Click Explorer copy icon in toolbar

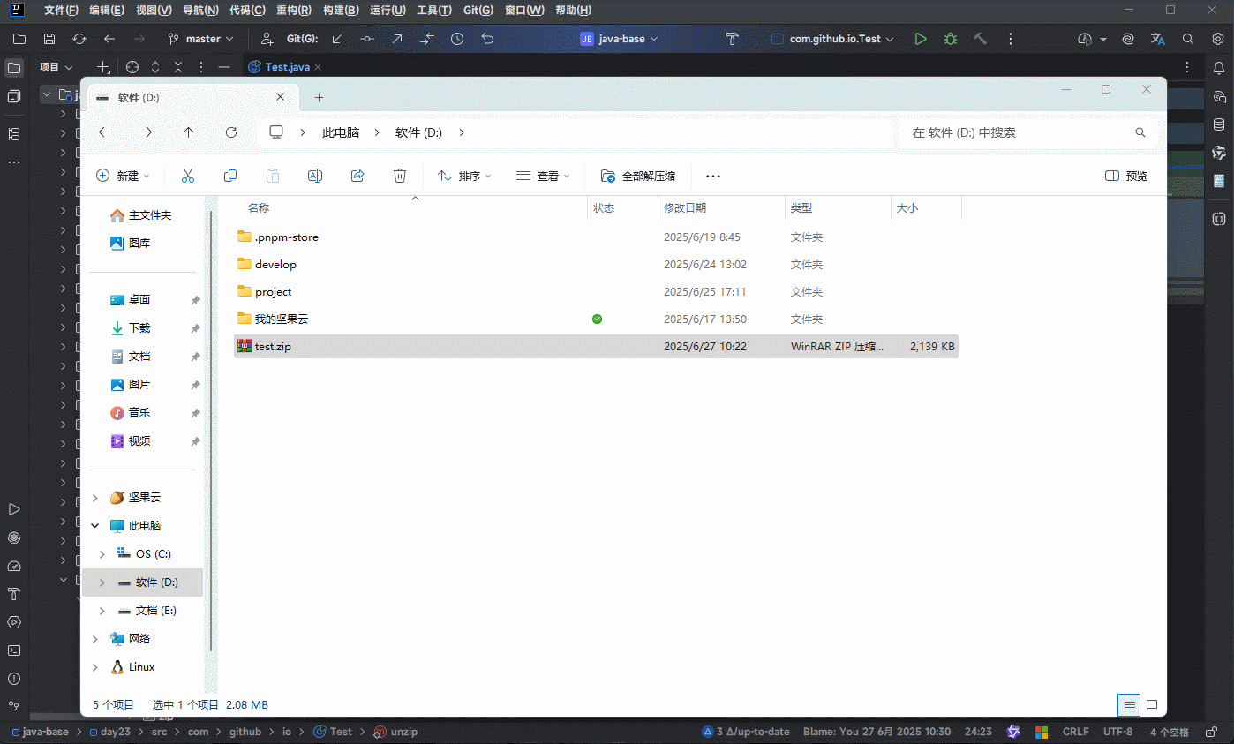pos(230,176)
